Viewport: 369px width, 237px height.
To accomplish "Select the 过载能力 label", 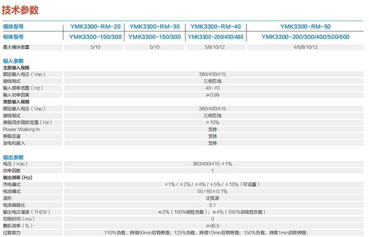I will pyautogui.click(x=11, y=233).
